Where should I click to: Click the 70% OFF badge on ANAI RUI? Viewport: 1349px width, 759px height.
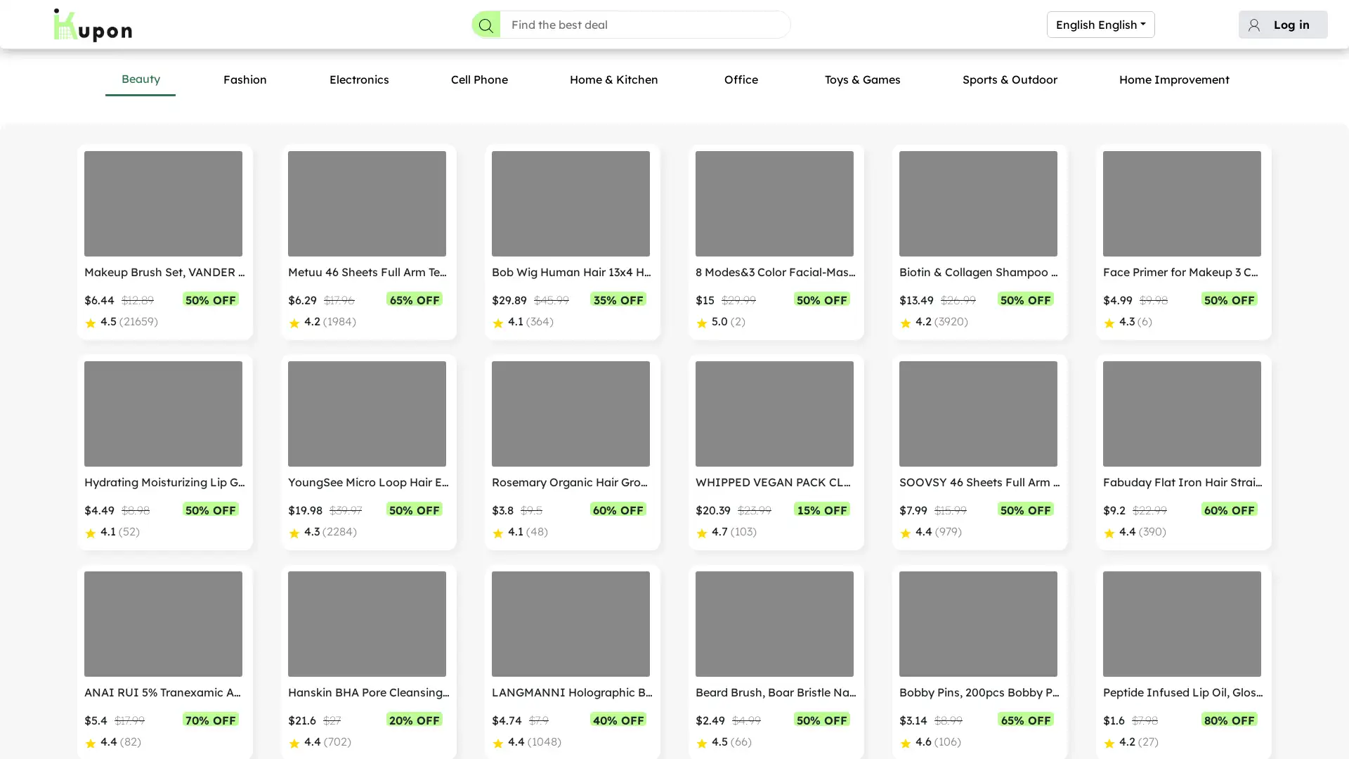(x=211, y=720)
